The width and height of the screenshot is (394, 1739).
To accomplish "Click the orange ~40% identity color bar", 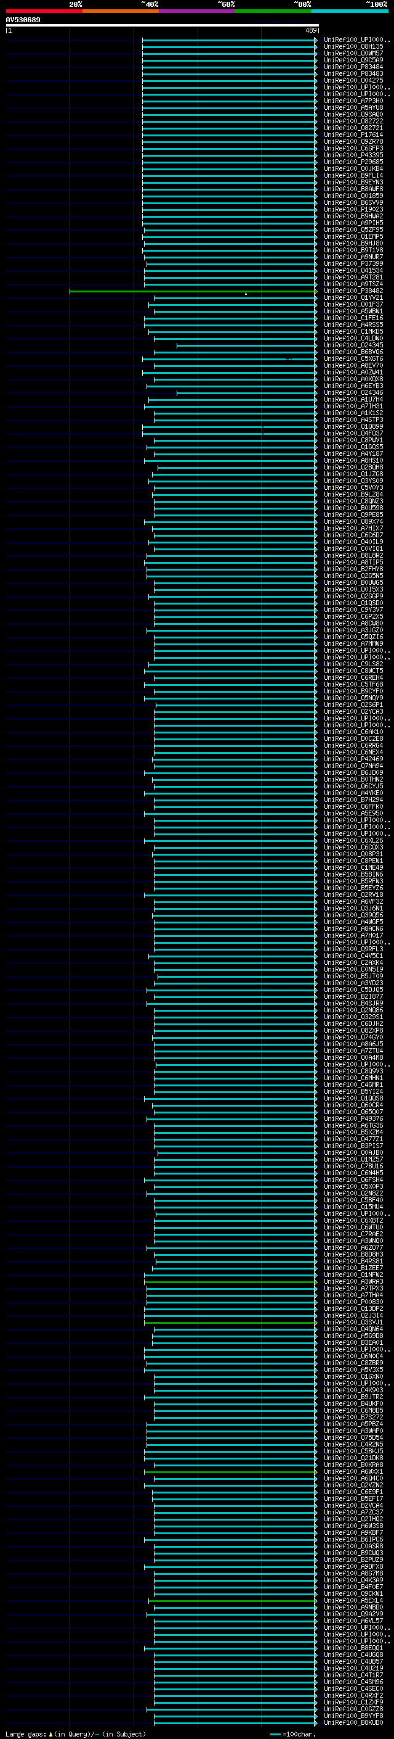I will (x=121, y=12).
